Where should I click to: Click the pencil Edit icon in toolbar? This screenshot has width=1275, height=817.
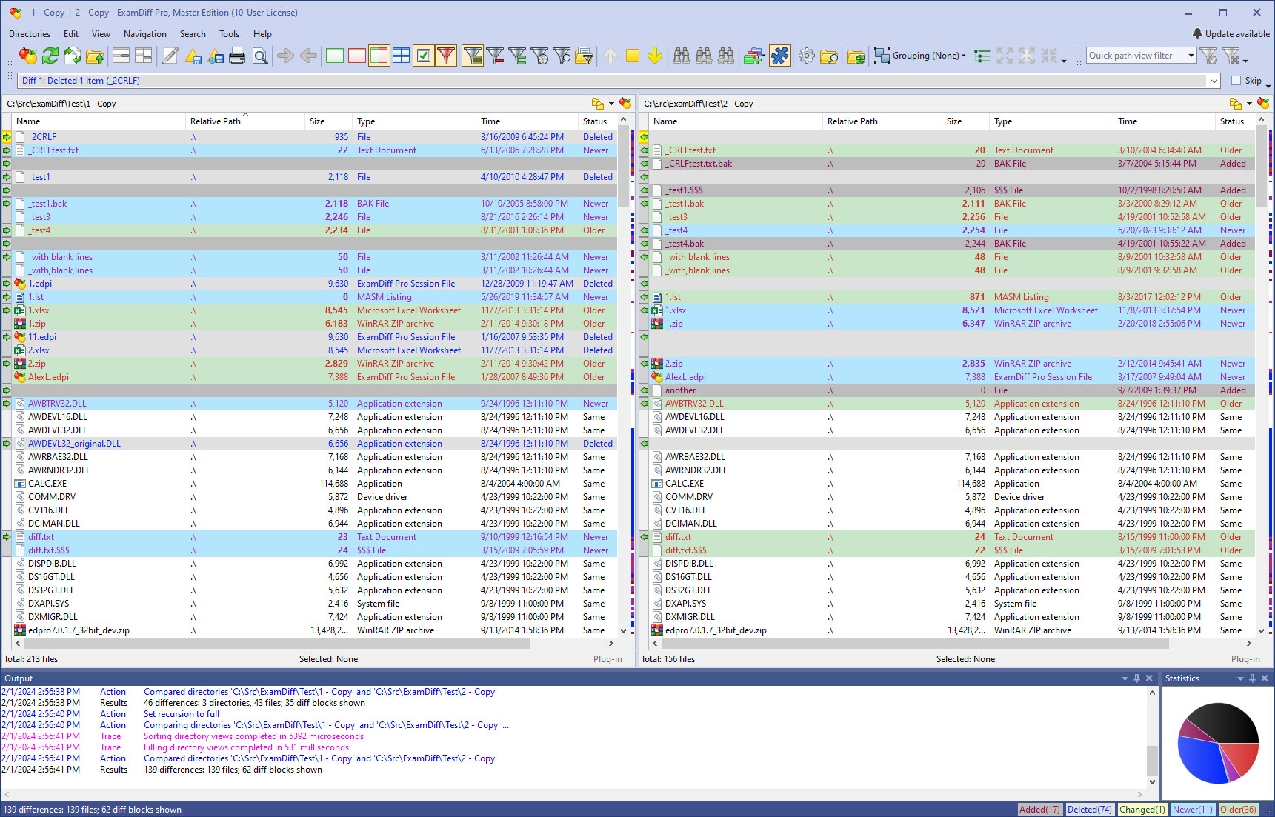pos(170,56)
